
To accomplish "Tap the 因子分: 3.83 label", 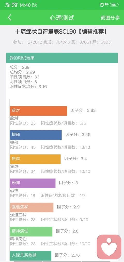I will (83, 110).
